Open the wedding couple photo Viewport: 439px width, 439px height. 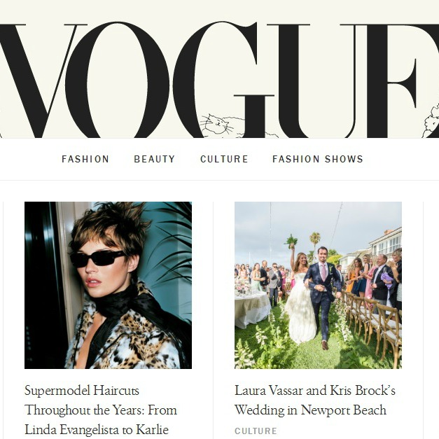click(x=318, y=285)
